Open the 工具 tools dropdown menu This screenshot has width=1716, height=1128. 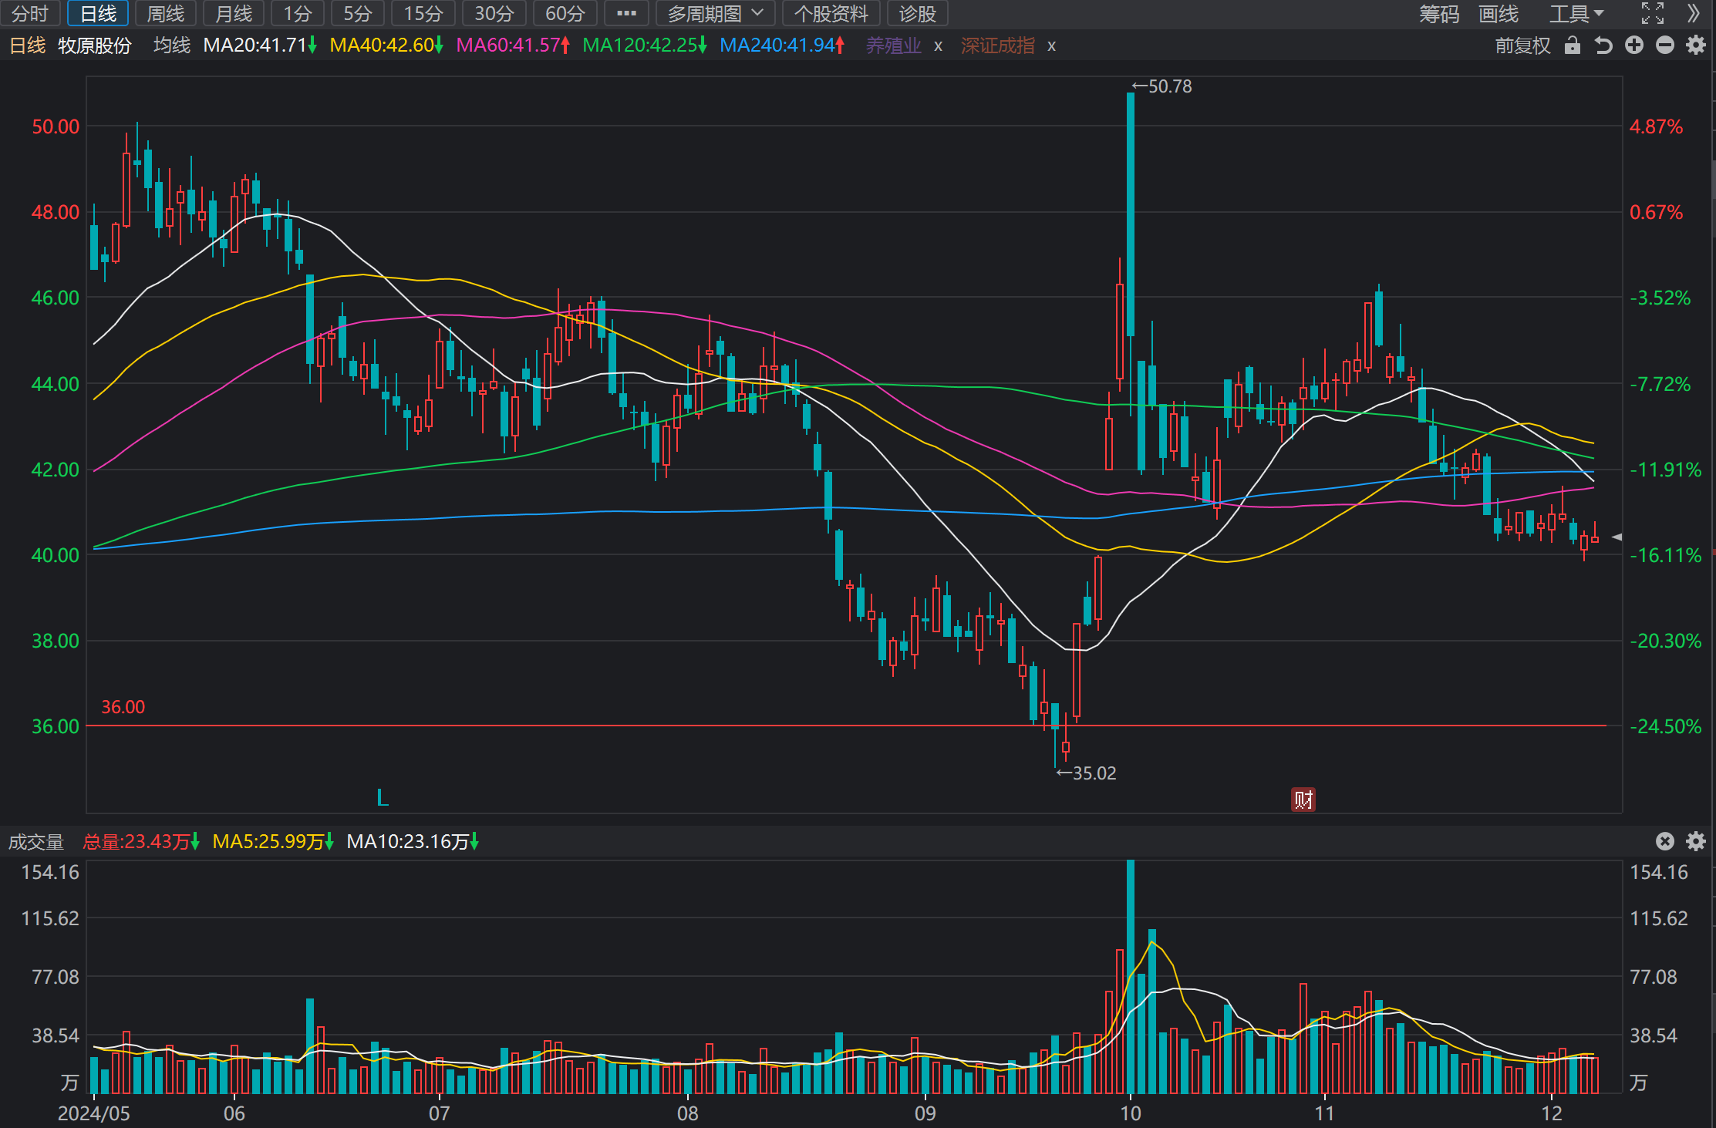[1577, 13]
